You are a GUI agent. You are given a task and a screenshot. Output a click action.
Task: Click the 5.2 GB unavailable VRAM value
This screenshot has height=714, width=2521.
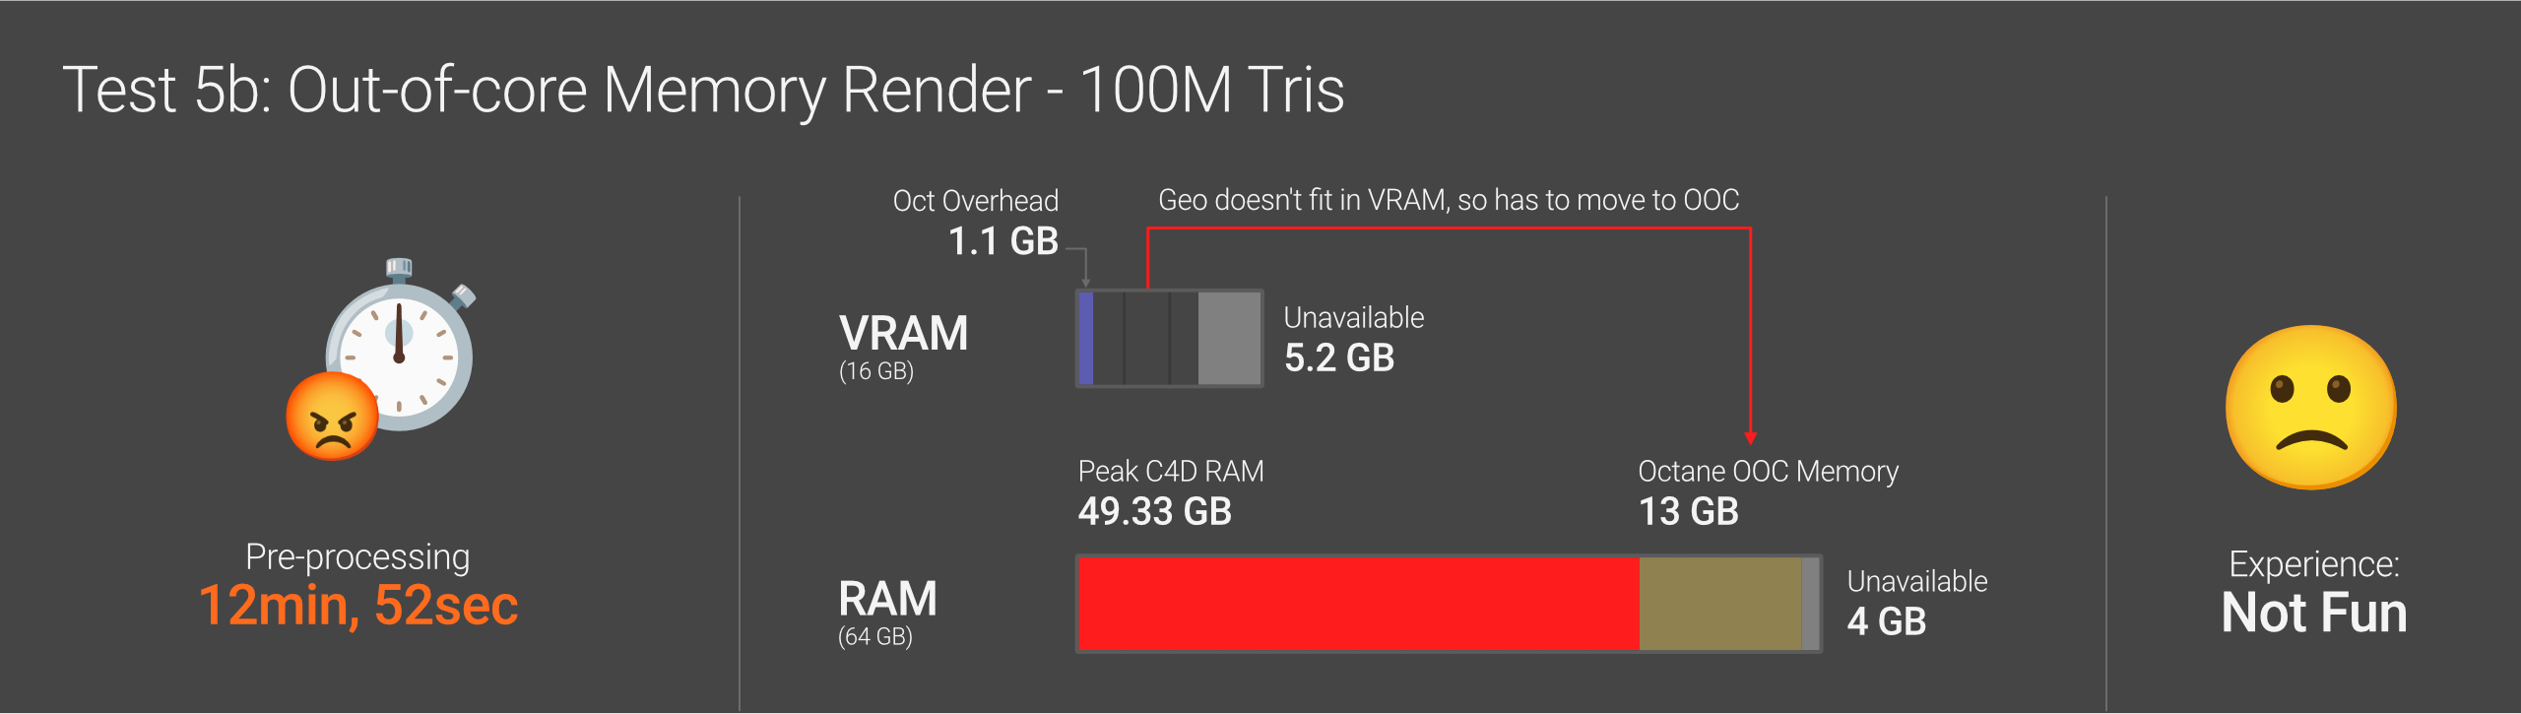click(1338, 357)
